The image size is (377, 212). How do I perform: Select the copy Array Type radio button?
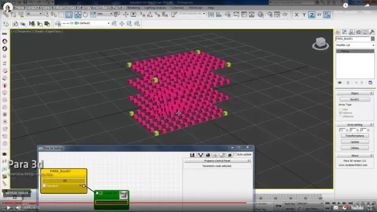[340, 109]
